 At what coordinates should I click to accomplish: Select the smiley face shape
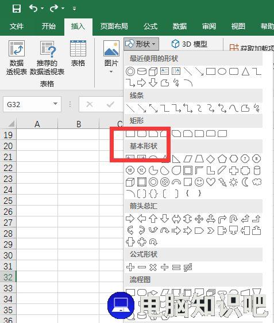point(199,182)
